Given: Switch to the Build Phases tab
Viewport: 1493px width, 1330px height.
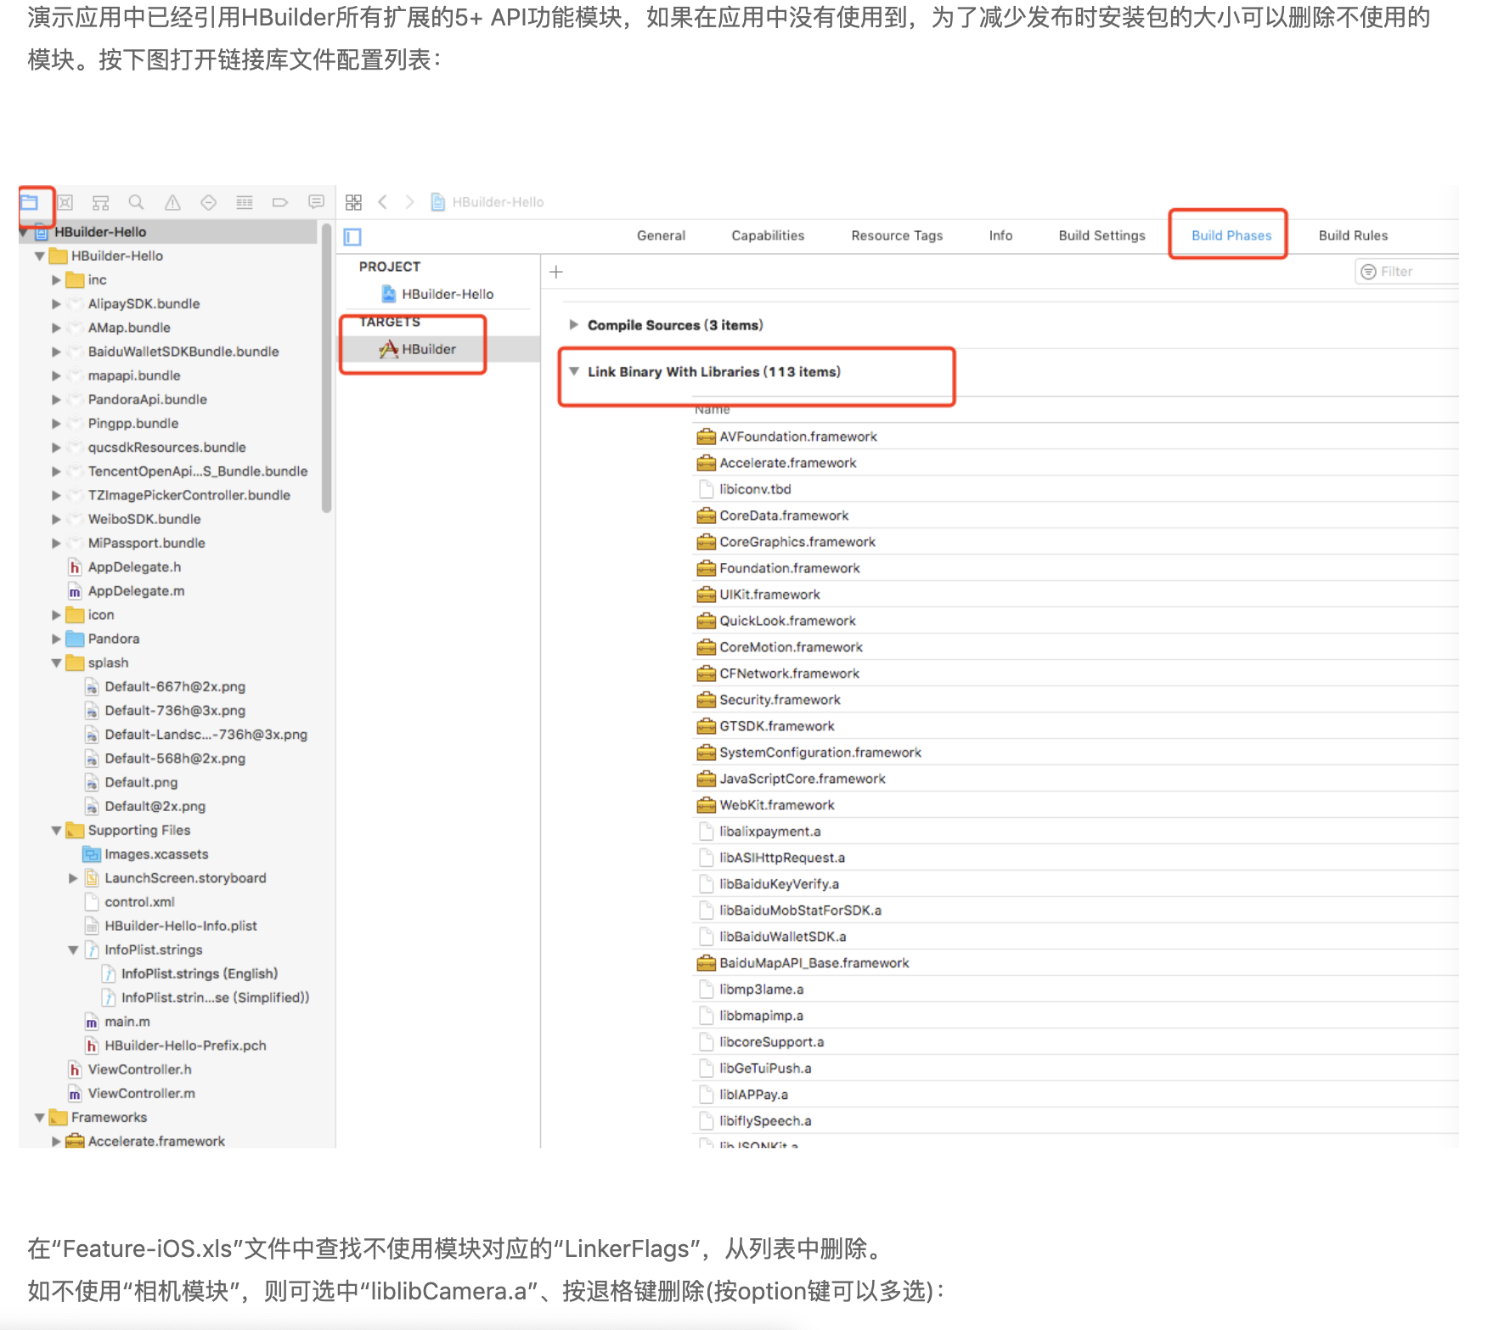Looking at the screenshot, I should (x=1231, y=235).
